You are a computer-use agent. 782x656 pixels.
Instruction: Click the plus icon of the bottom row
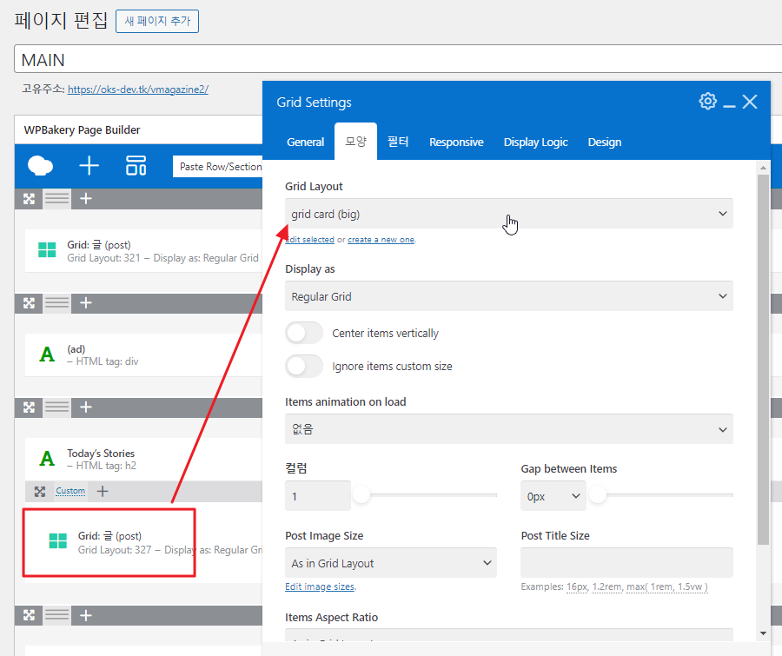point(86,615)
